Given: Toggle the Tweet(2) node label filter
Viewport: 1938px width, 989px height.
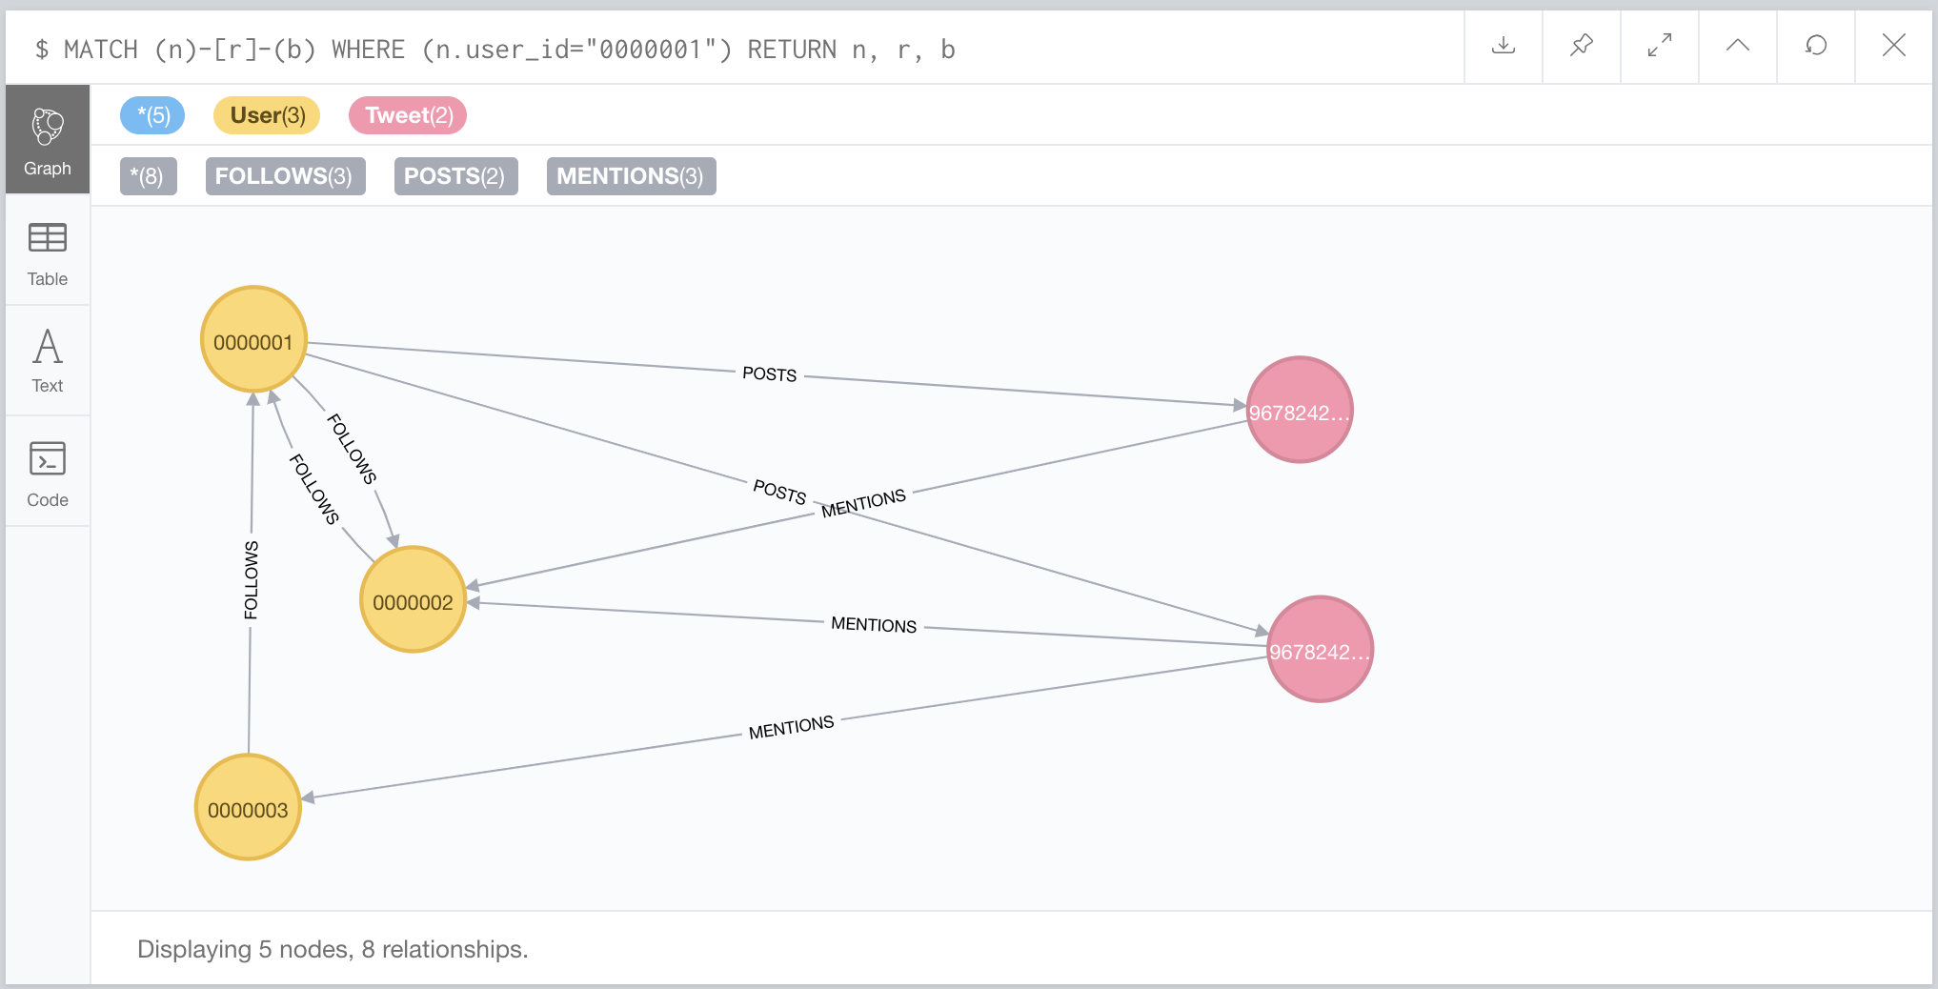Looking at the screenshot, I should [x=407, y=115].
